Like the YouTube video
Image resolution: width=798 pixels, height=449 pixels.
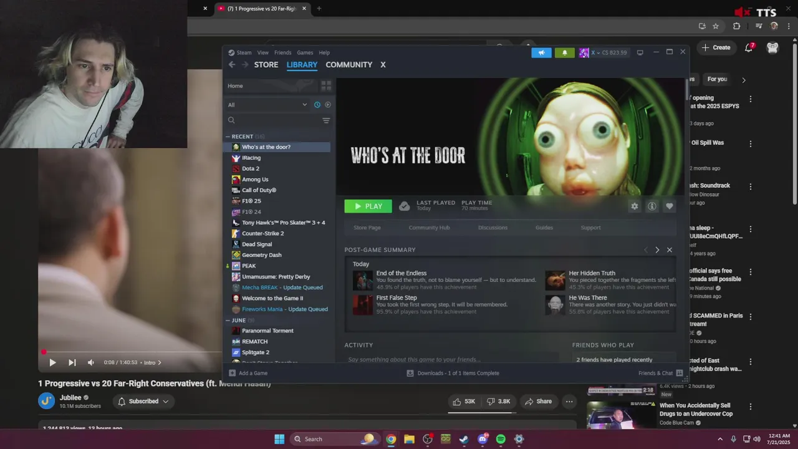pos(464,402)
